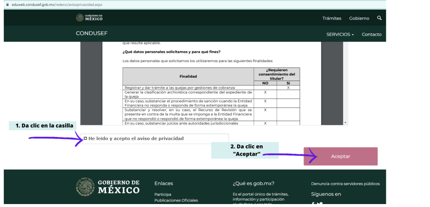Open the Facebook icon under Síguenos en

click(x=313, y=204)
